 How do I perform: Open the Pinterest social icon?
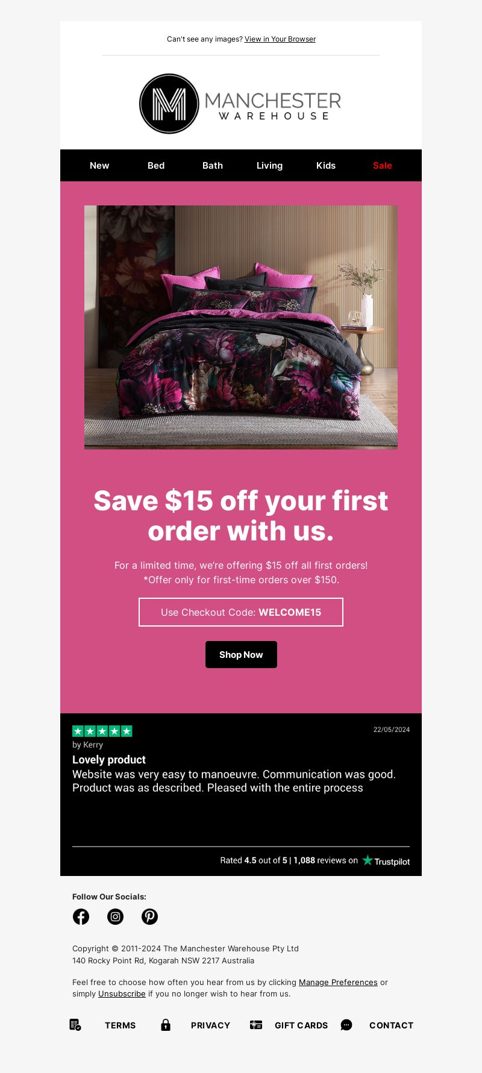(x=149, y=916)
